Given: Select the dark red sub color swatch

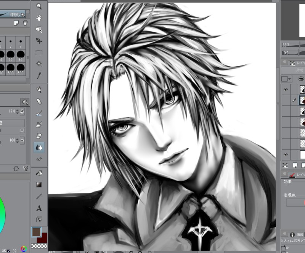Looking at the screenshot, I should [x=43, y=239].
